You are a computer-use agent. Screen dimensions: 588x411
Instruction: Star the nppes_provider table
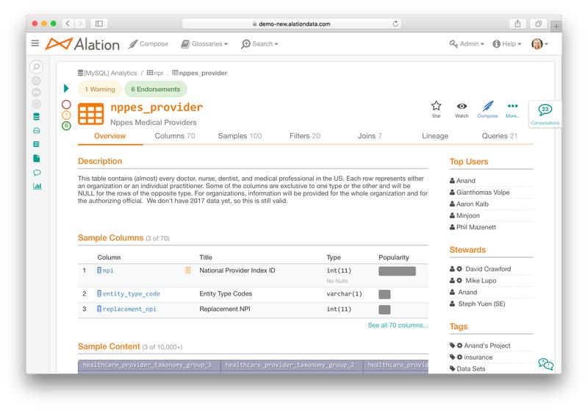tap(436, 109)
